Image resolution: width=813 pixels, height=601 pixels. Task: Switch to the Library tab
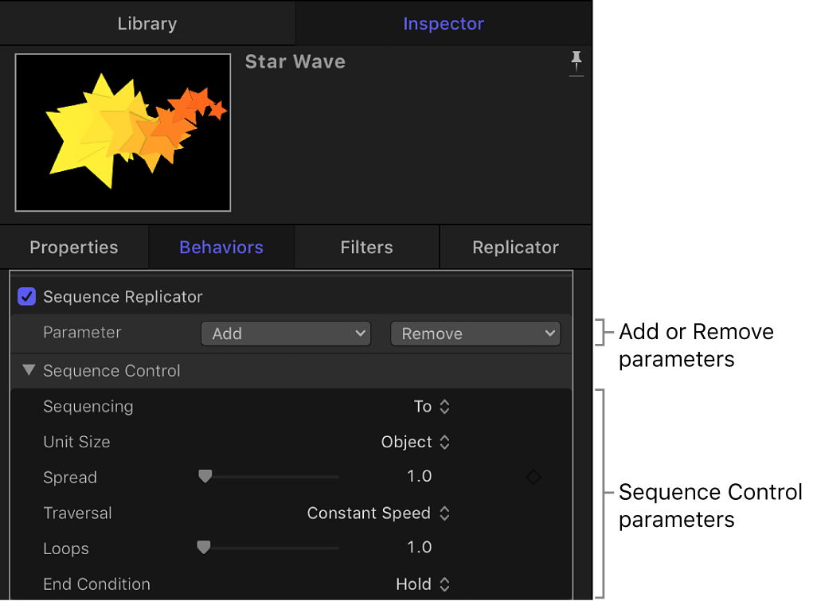[147, 24]
